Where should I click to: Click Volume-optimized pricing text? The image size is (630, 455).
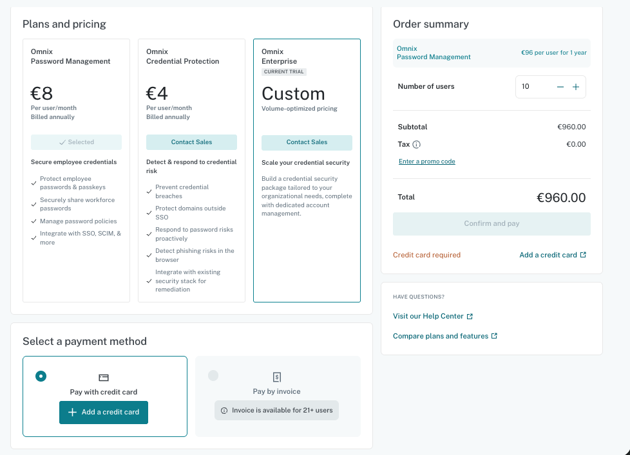point(300,108)
